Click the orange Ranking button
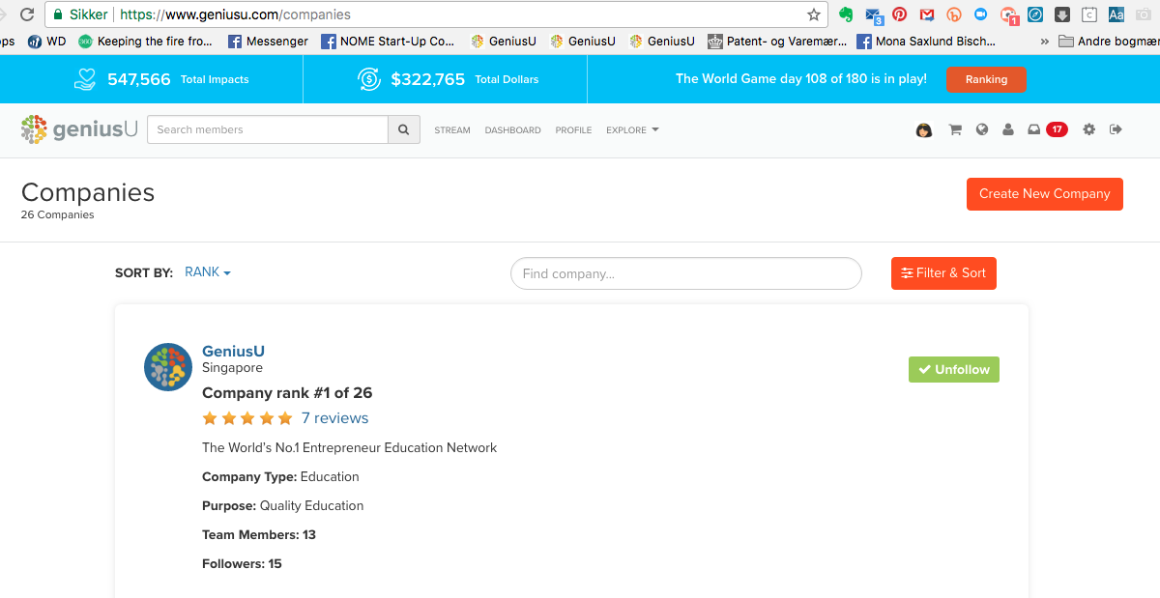The image size is (1160, 598). [x=986, y=79]
